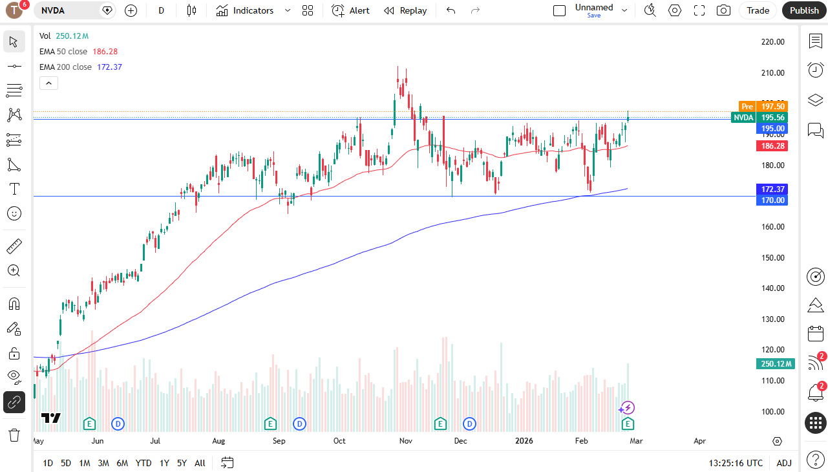Open the NVDA symbol search box

[x=75, y=10]
